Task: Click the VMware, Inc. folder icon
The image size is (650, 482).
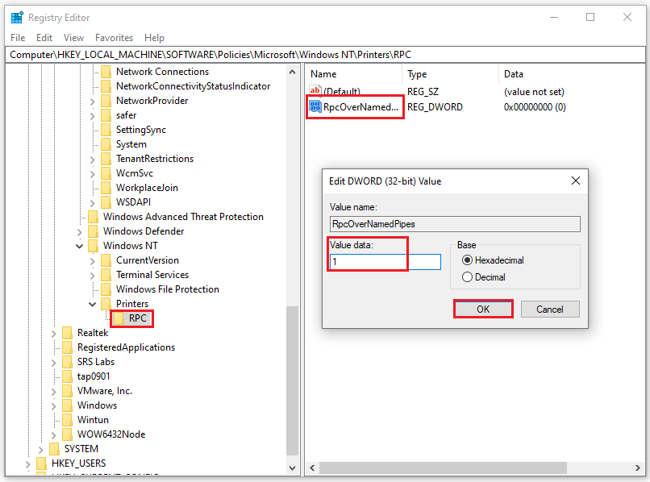Action: (67, 391)
